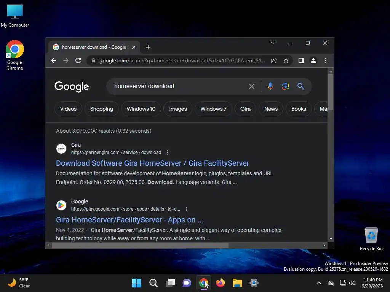
Task: Search by image with Lens icon
Action: [286, 86]
